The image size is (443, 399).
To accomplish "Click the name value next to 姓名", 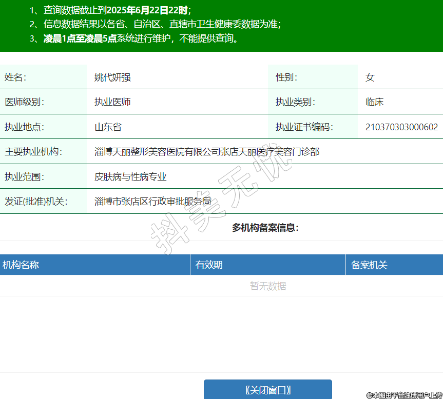I will tap(112, 77).
